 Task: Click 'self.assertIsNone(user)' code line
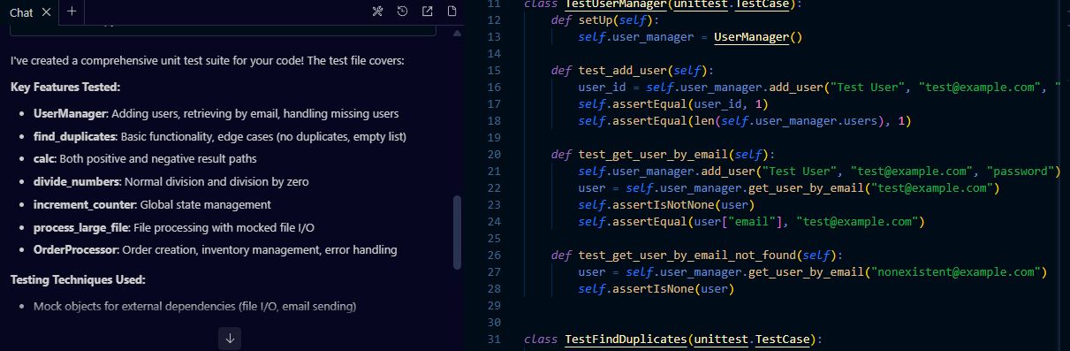click(x=656, y=289)
